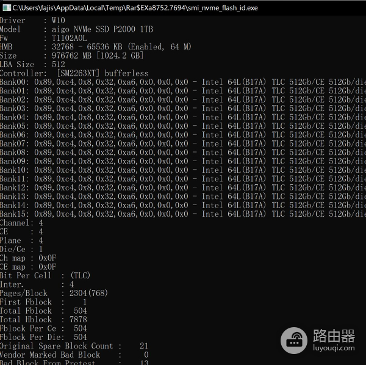Select the HMB 32768 - 65536 KB line

click(x=96, y=47)
